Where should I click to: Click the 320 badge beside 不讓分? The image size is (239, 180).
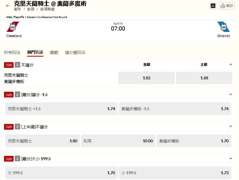(9, 65)
